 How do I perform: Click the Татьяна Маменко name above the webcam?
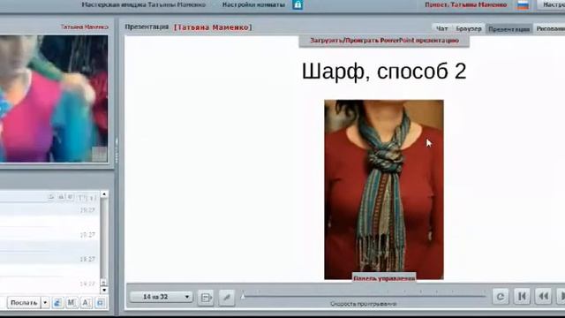(85, 27)
